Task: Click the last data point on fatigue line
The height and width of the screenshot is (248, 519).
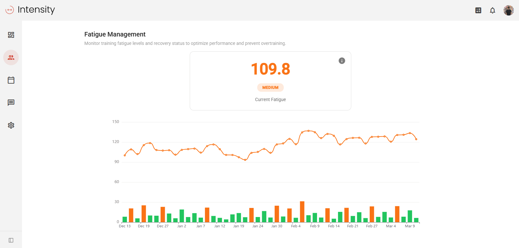Action: [416, 139]
